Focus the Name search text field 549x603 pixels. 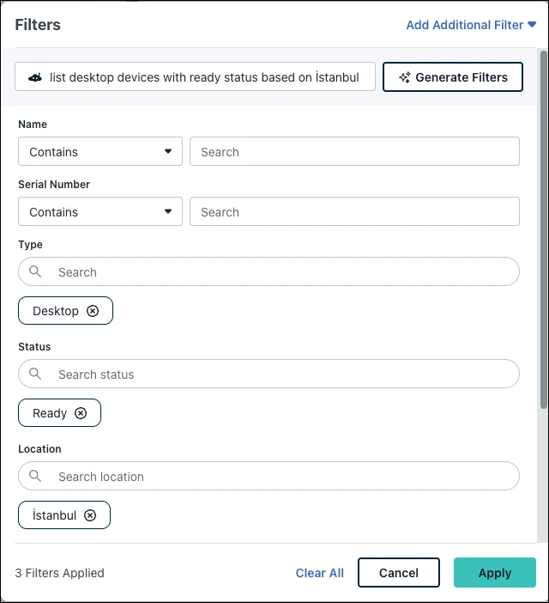[354, 152]
